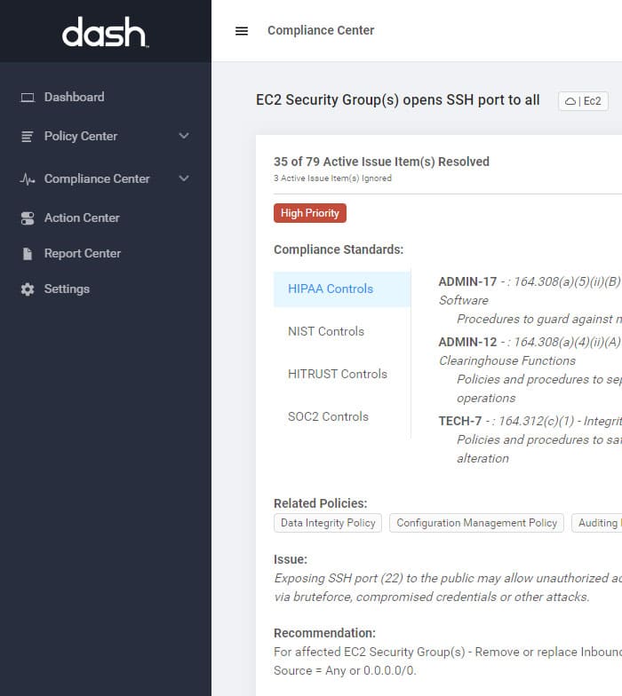This screenshot has height=696, width=622.
Task: Click the Policy Center list icon
Action: click(27, 137)
